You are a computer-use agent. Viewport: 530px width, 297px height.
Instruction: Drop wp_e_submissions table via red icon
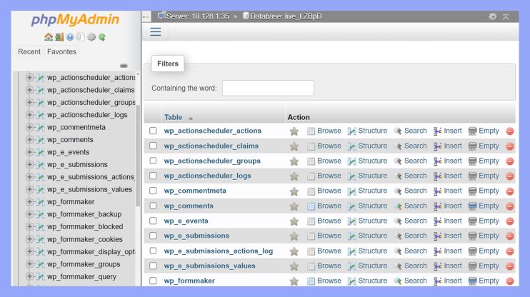pyautogui.click(x=510, y=236)
